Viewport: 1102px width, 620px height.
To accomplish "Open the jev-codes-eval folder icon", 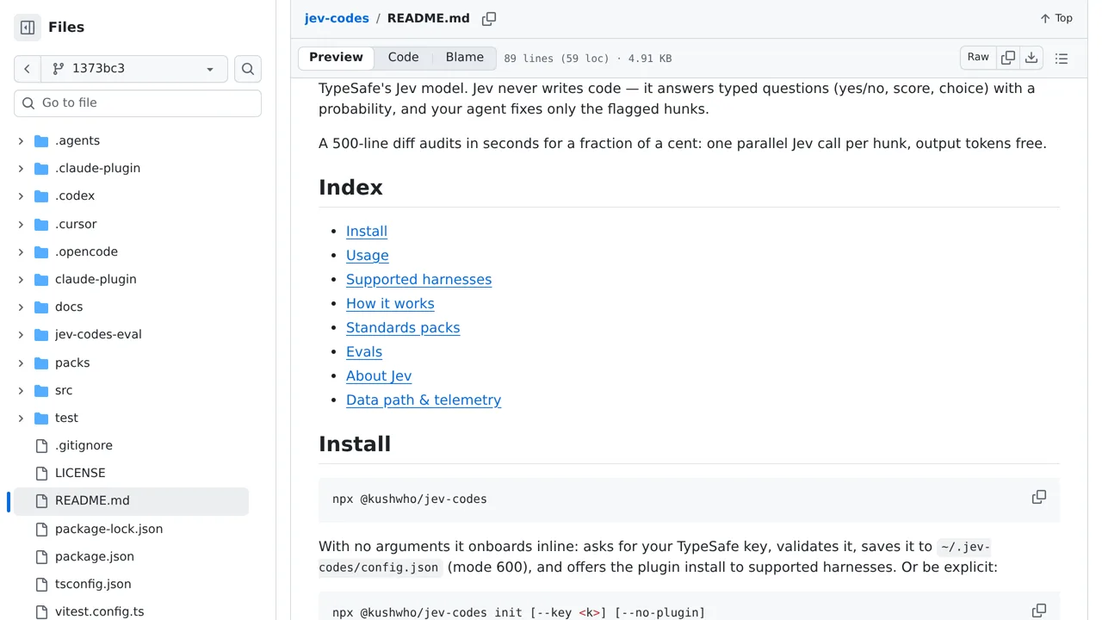I will point(41,335).
